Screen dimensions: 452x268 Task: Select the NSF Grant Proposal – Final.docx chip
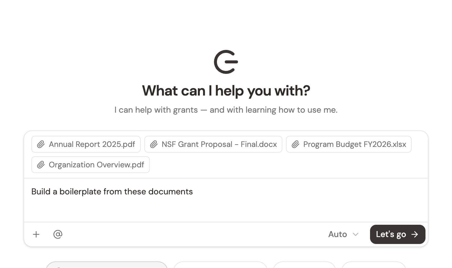(213, 144)
